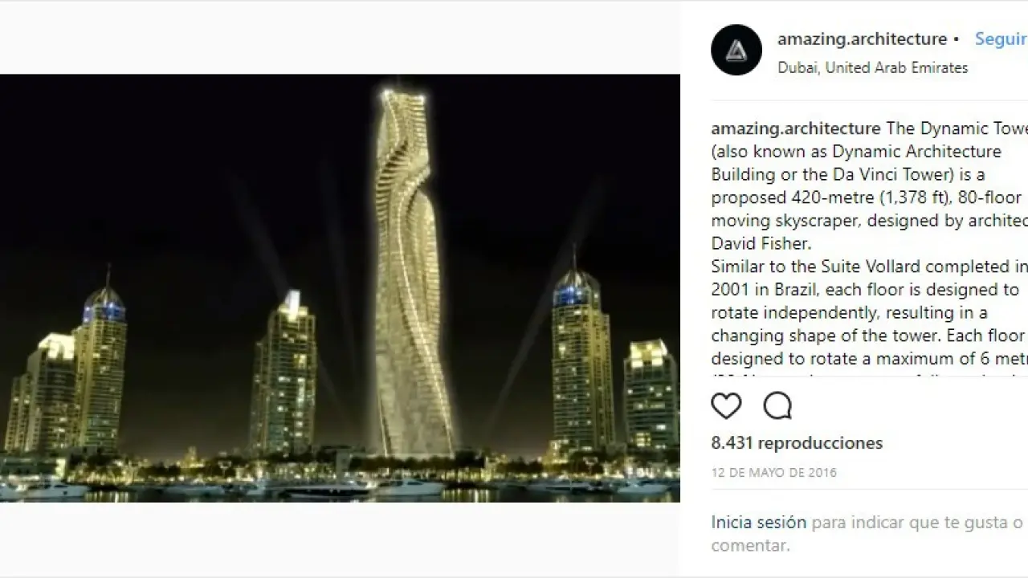Click the 'Da Vinci Tower' caption text
Viewport: 1028px width, 578px height.
click(x=877, y=174)
